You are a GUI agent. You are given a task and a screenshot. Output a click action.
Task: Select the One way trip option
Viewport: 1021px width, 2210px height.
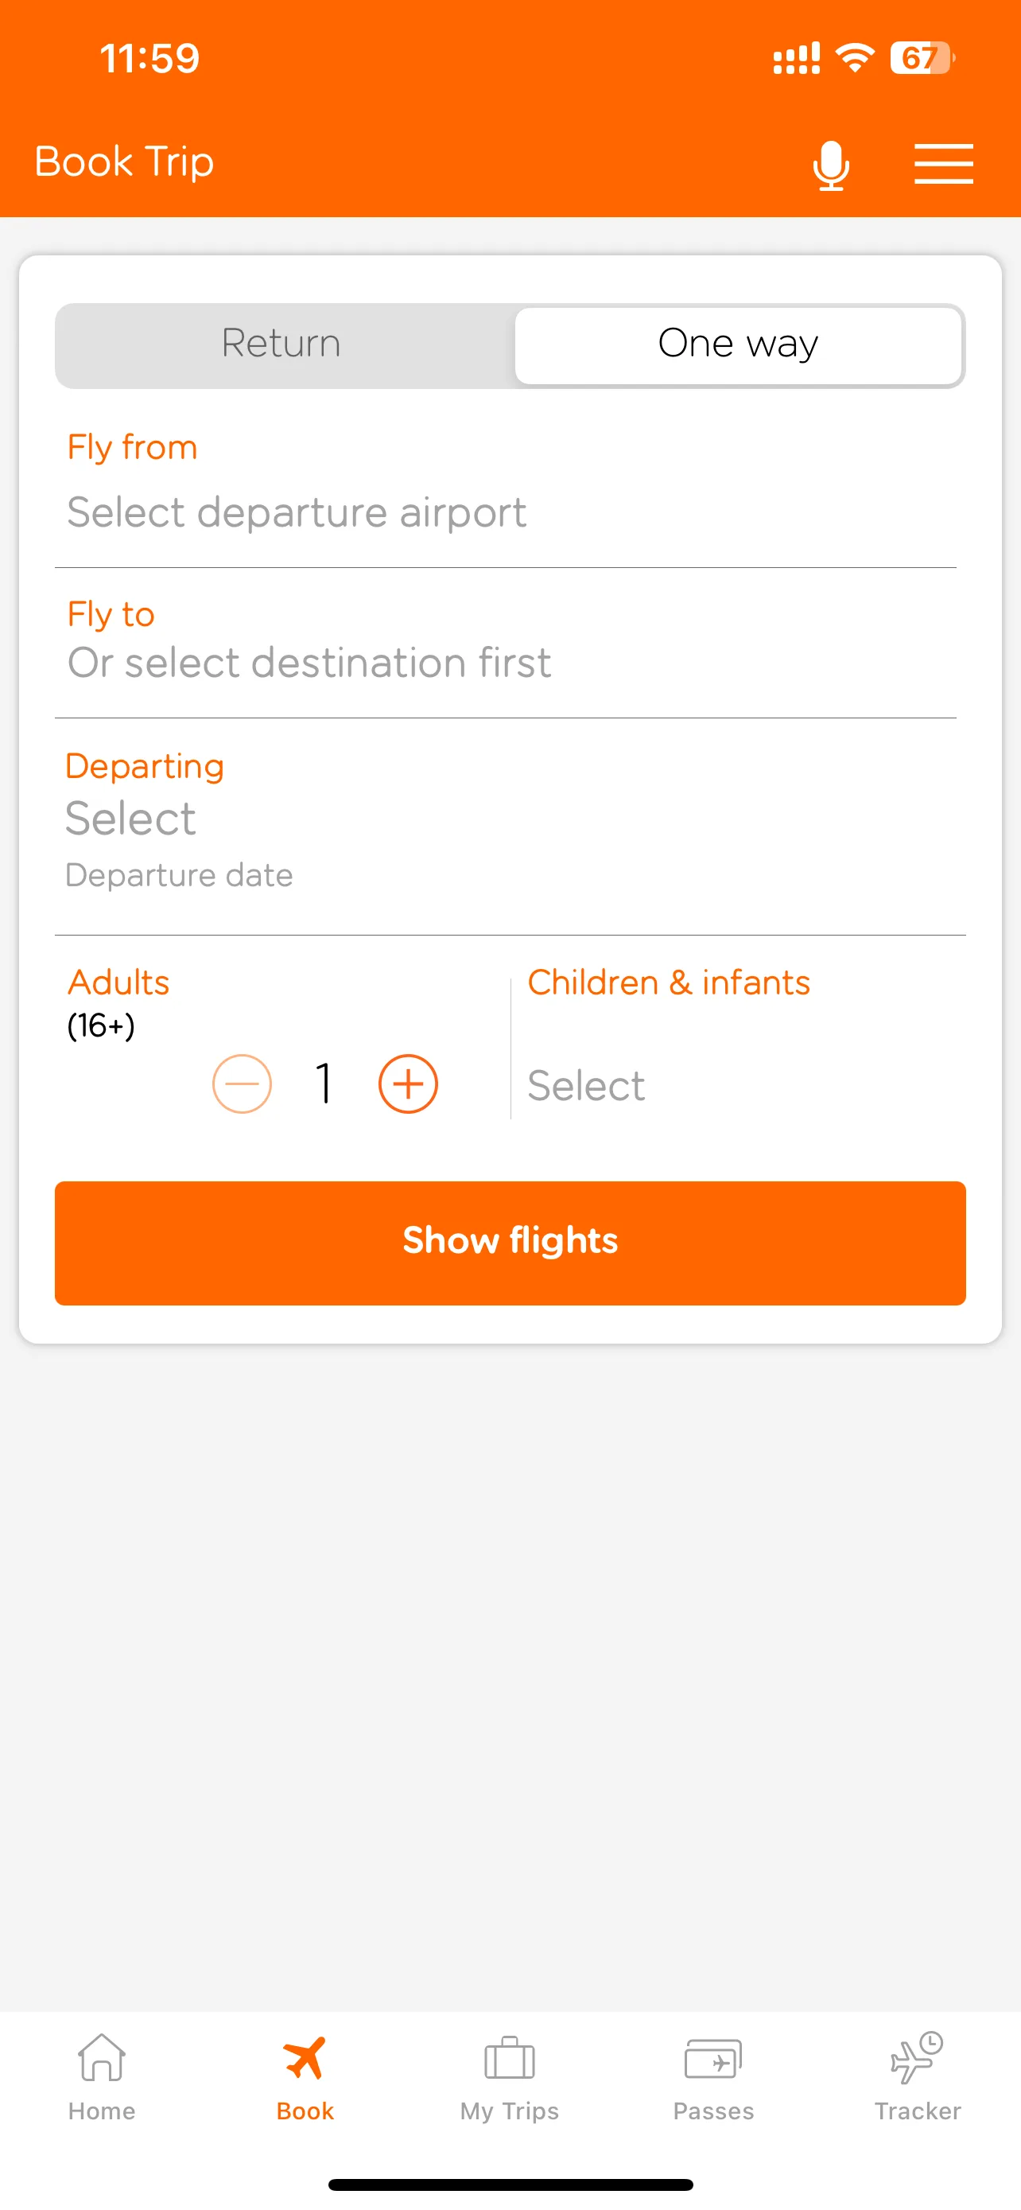(x=737, y=344)
